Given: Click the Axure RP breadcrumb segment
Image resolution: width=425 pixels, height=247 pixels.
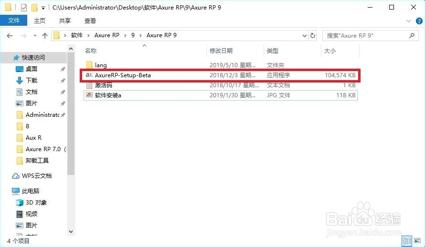Looking at the screenshot, I should 107,35.
